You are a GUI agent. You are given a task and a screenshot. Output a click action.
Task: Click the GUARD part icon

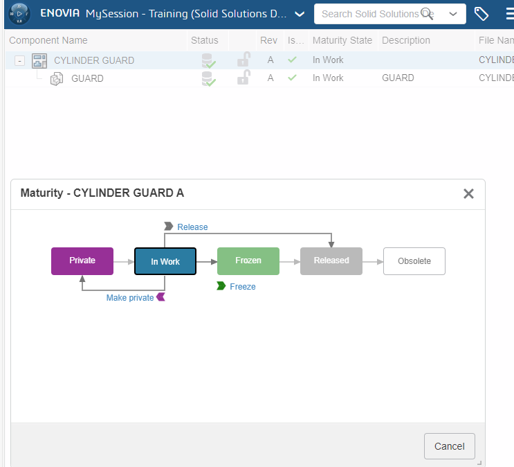click(x=57, y=78)
